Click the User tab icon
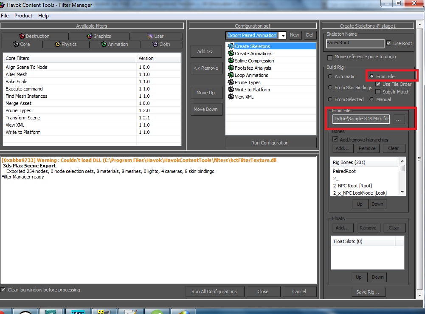Screen dimensions: 425x314 click(x=150, y=36)
